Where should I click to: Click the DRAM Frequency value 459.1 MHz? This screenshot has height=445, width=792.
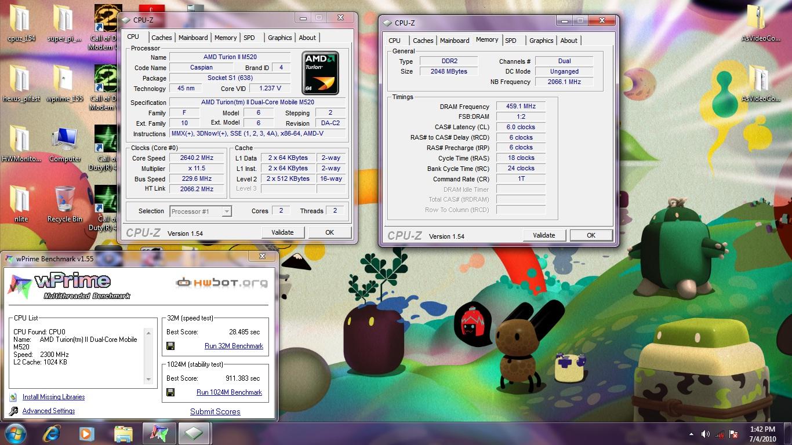pos(521,107)
